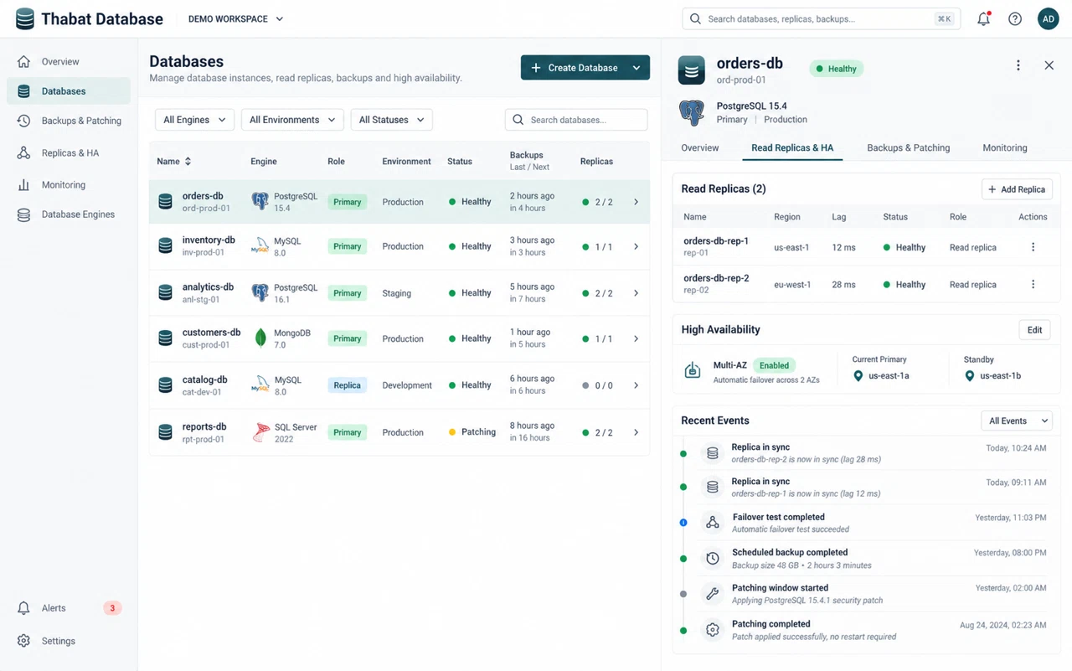Open the All Events filter dropdown
The height and width of the screenshot is (671, 1072).
point(1017,421)
